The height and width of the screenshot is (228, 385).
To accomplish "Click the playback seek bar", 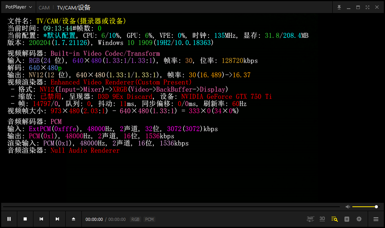I will 171,207.
